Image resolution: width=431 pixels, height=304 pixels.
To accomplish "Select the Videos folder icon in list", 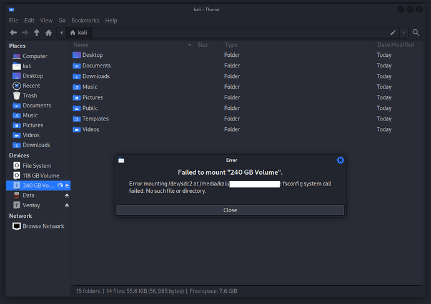I will [x=77, y=129].
